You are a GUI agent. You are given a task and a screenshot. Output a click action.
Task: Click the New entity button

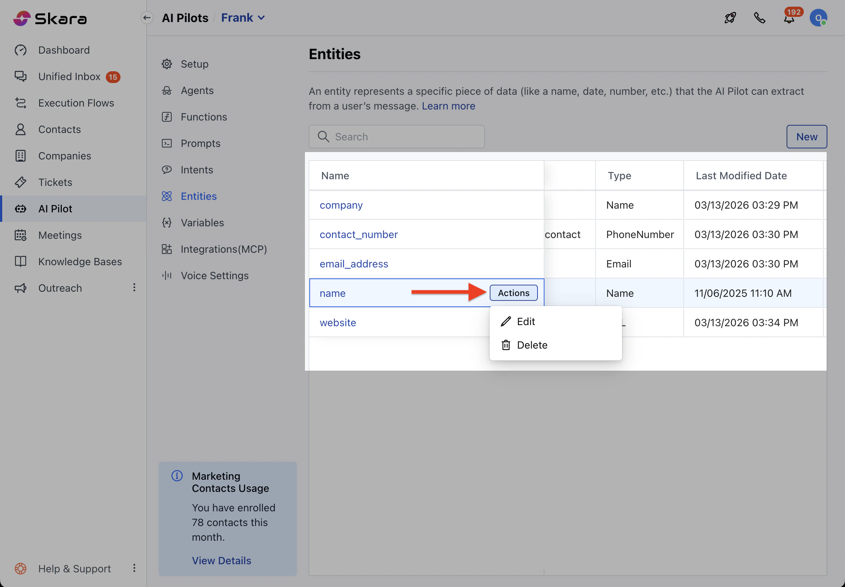[x=806, y=137]
